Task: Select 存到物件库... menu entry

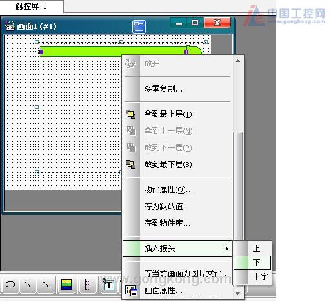Action: 177,223
